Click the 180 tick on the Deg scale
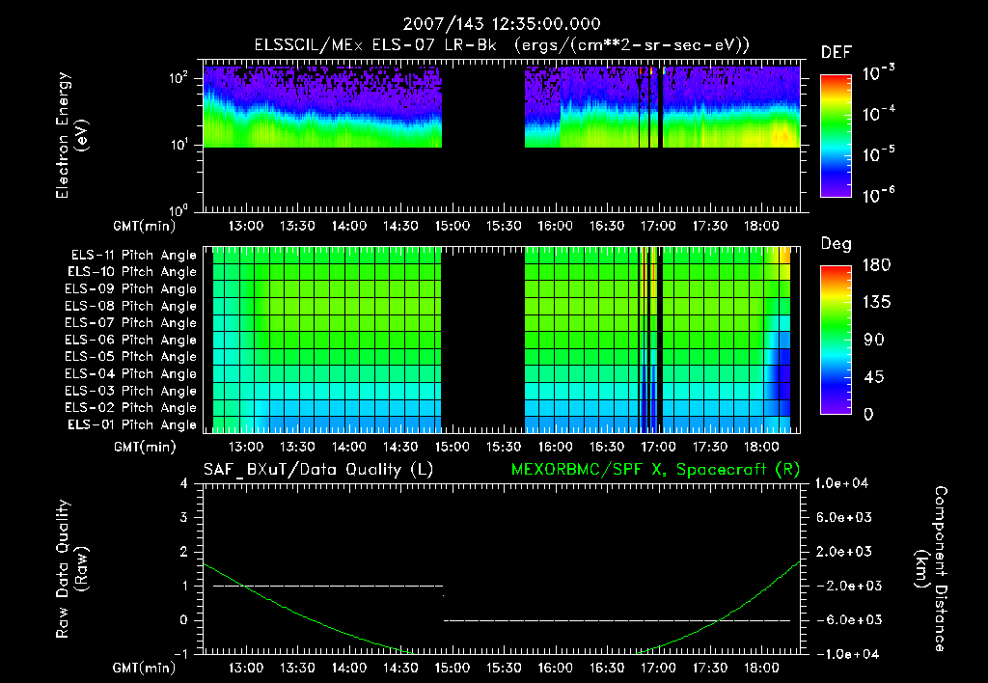988x683 pixels. pyautogui.click(x=876, y=265)
